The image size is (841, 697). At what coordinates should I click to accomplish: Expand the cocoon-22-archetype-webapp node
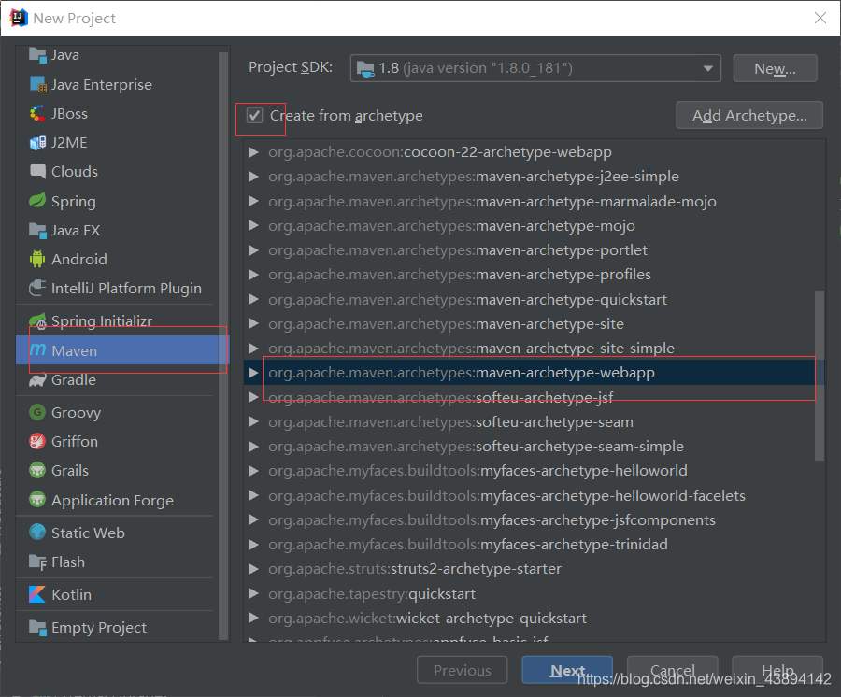(253, 152)
